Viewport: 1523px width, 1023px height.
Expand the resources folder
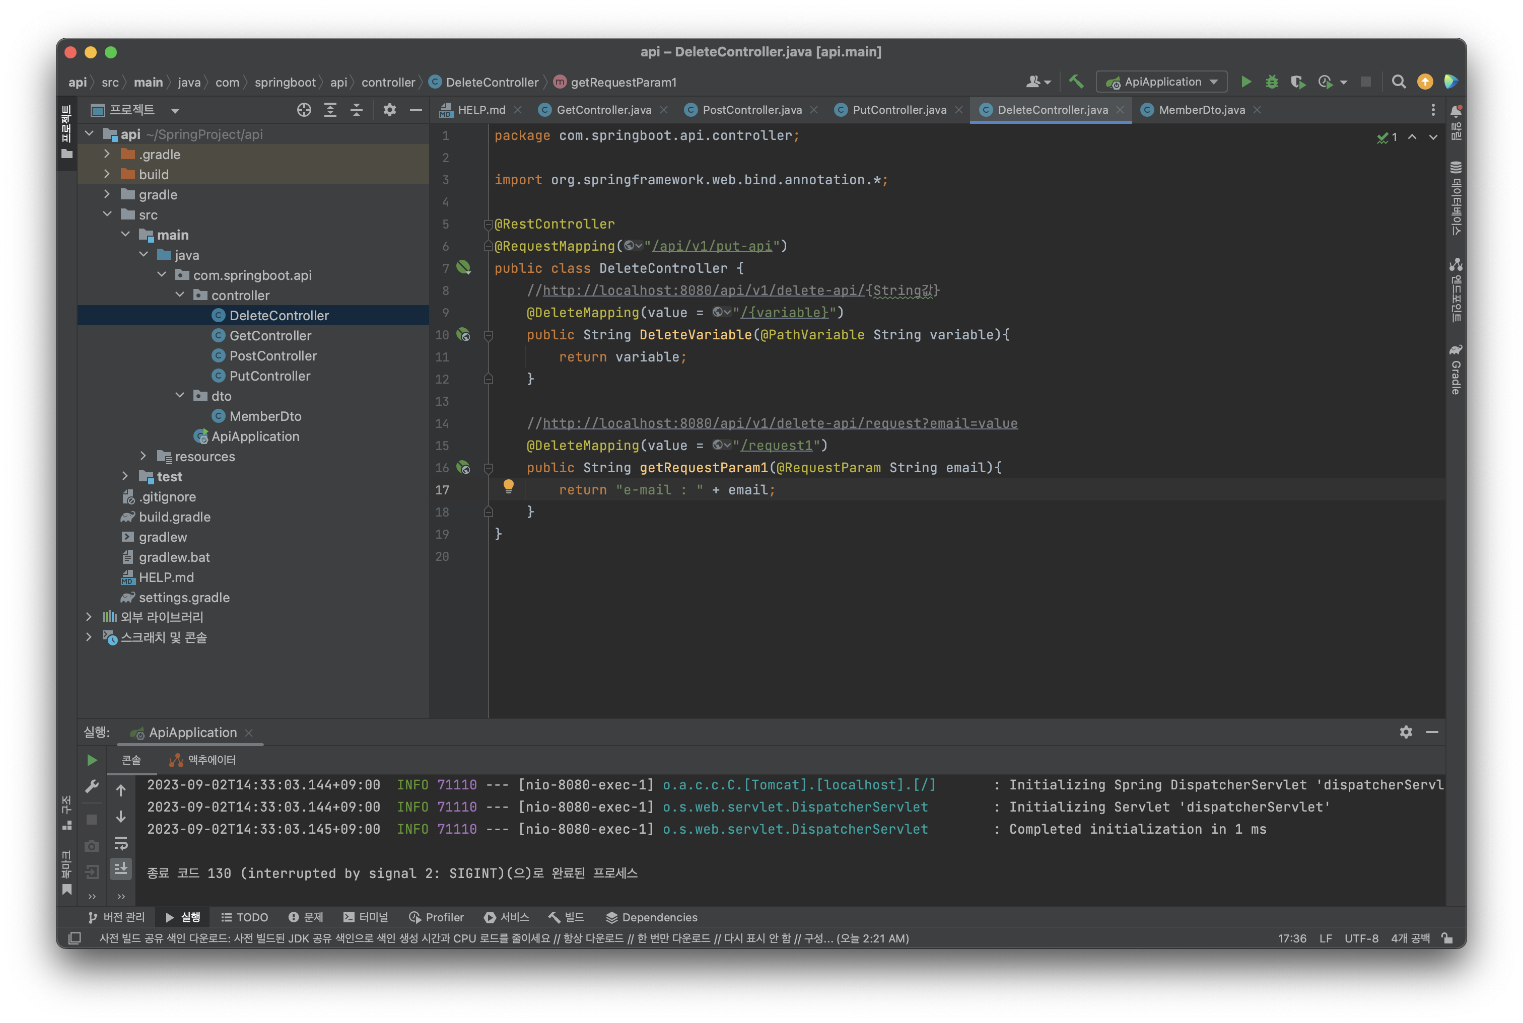[x=144, y=456]
